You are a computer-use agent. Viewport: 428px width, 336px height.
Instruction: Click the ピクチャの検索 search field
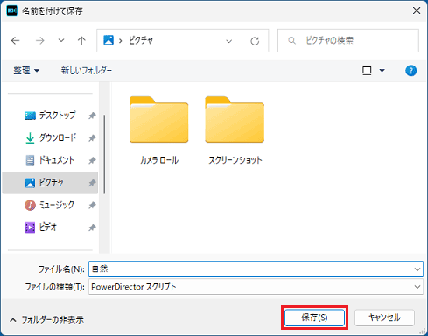348,40
